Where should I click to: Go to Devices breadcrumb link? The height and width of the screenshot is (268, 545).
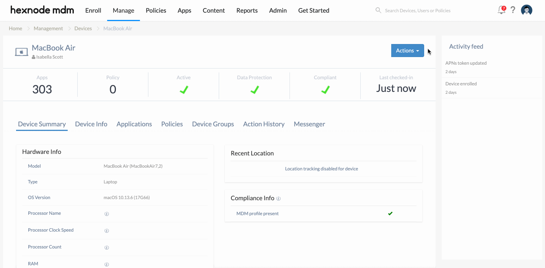click(83, 28)
